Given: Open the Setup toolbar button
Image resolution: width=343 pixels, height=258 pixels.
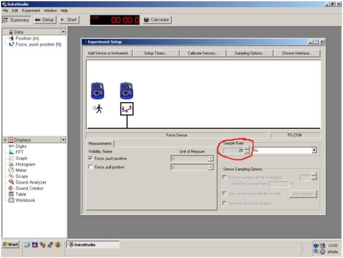Looking at the screenshot, I should point(45,20).
